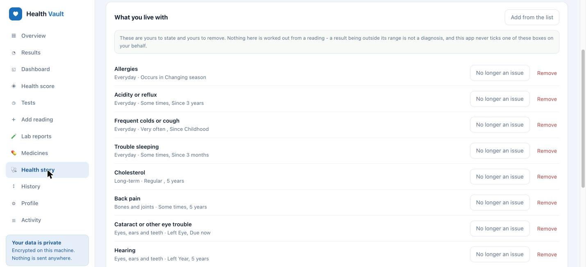Click the Health Vault app title text
Image resolution: width=586 pixels, height=267 pixels.
(45, 14)
